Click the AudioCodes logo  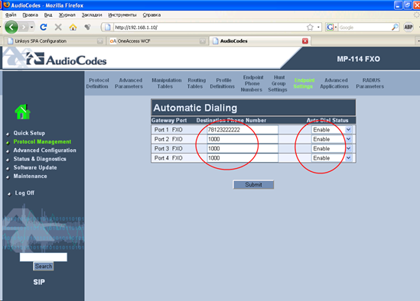point(67,59)
